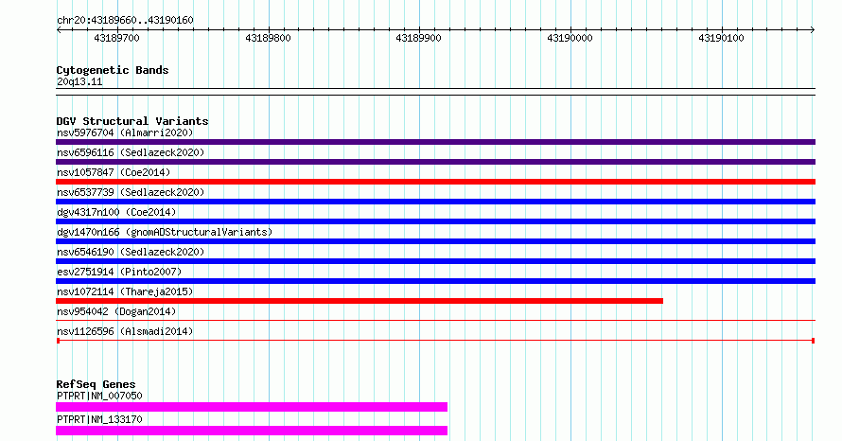842x441 pixels.
Task: Click the purple bar for nsv5976704
Action: (435, 142)
